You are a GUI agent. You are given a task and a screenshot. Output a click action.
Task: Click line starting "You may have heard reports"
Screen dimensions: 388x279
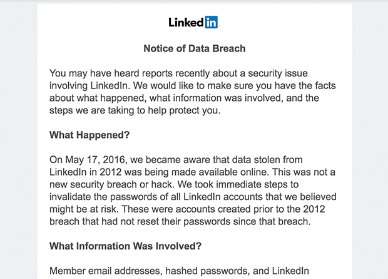pyautogui.click(x=178, y=73)
